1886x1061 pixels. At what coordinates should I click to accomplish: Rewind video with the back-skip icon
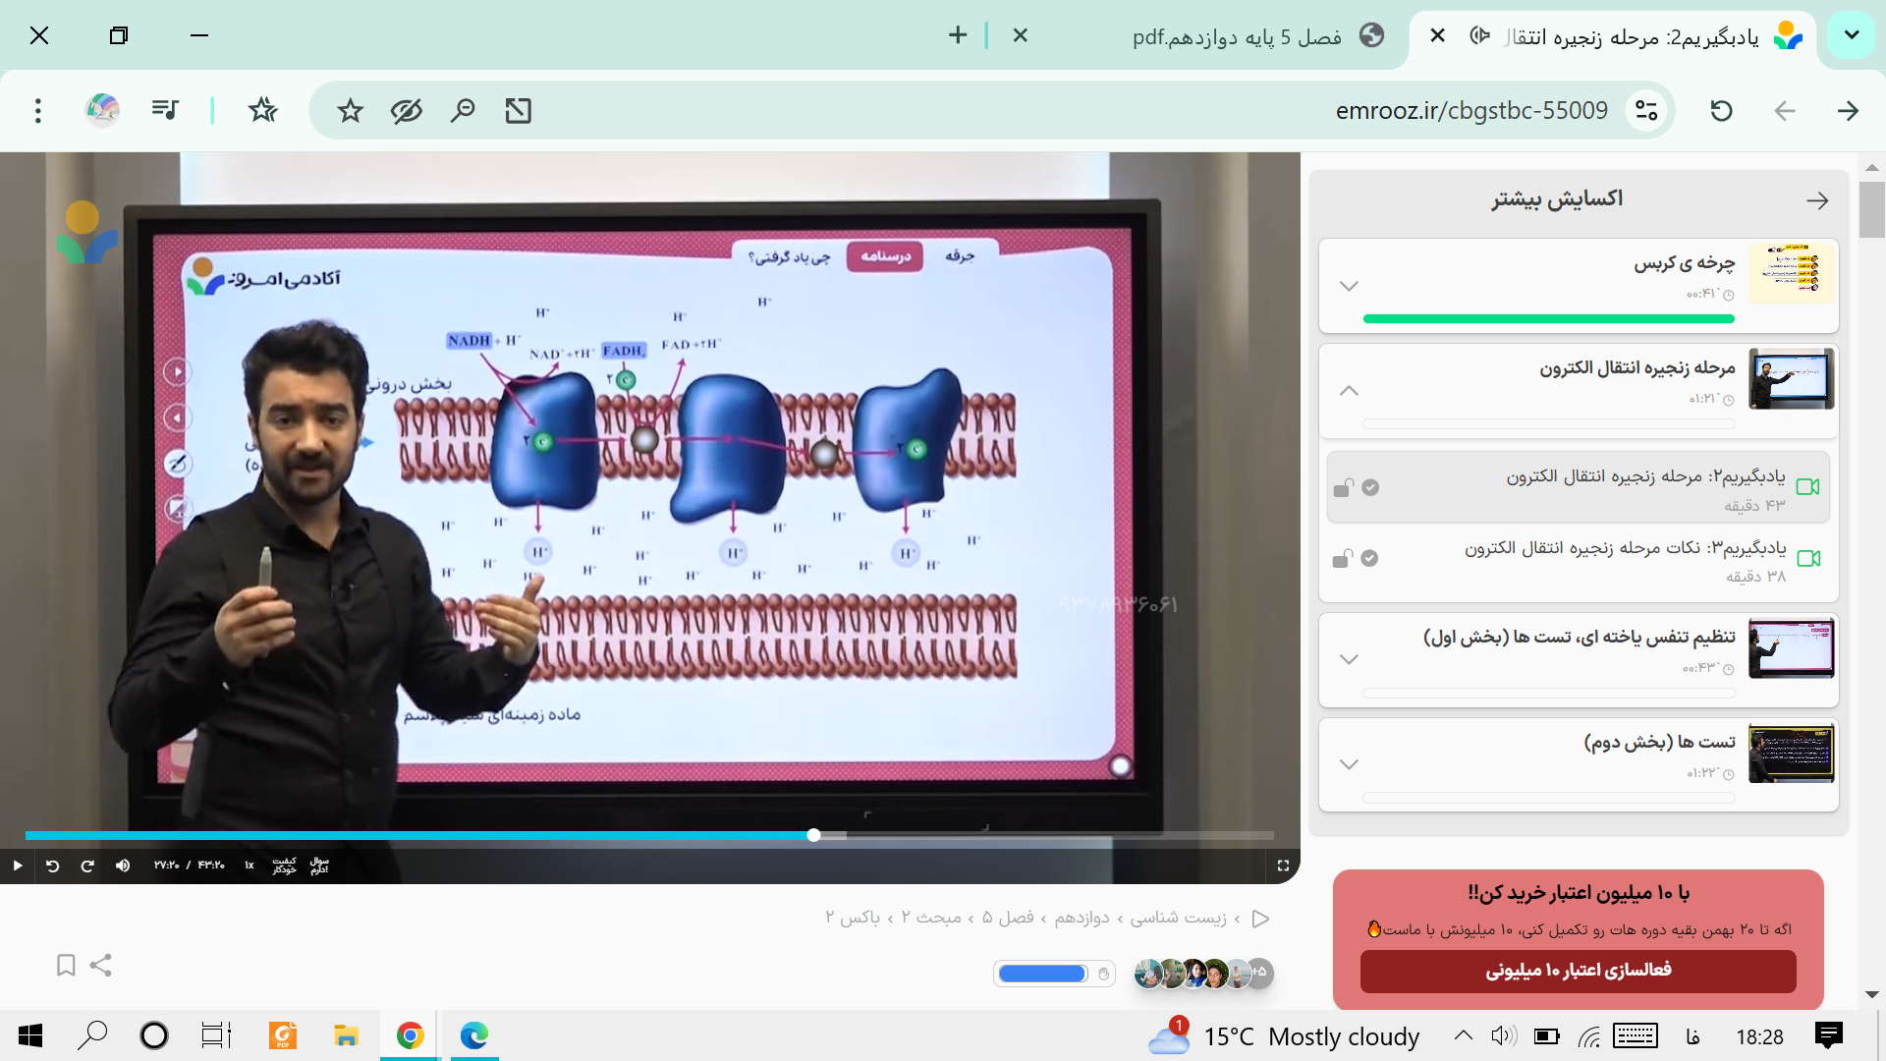[x=53, y=866]
